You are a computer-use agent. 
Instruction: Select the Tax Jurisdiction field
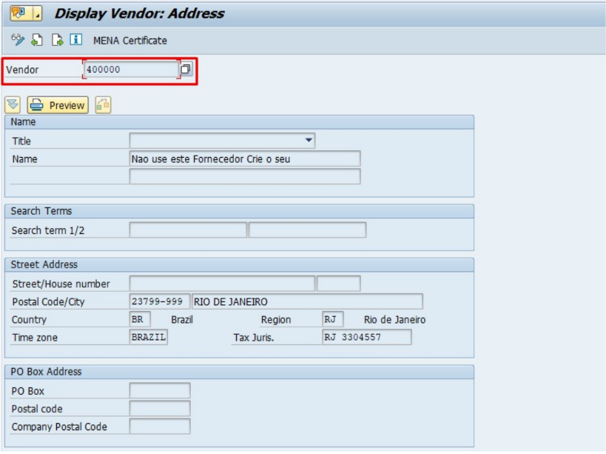coord(366,337)
